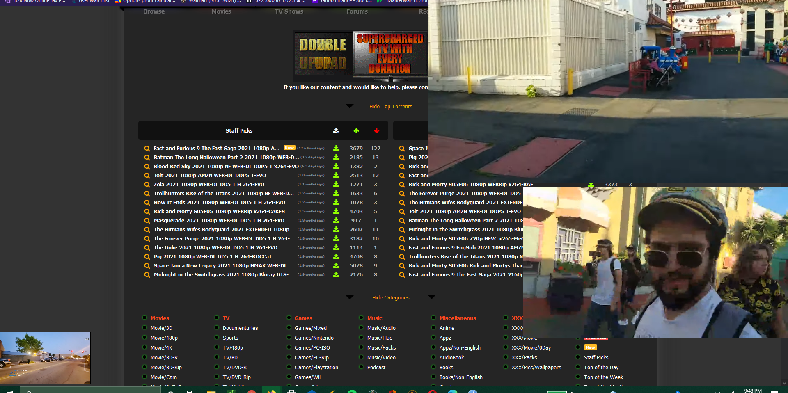Click the webcam video of man in sunglasses

coord(655,263)
